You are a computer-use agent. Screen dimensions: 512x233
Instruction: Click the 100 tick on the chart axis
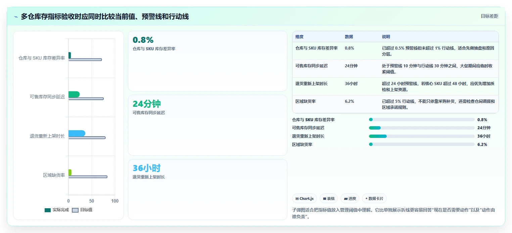pos(115,201)
